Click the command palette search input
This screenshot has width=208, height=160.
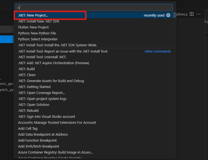click(x=94, y=8)
